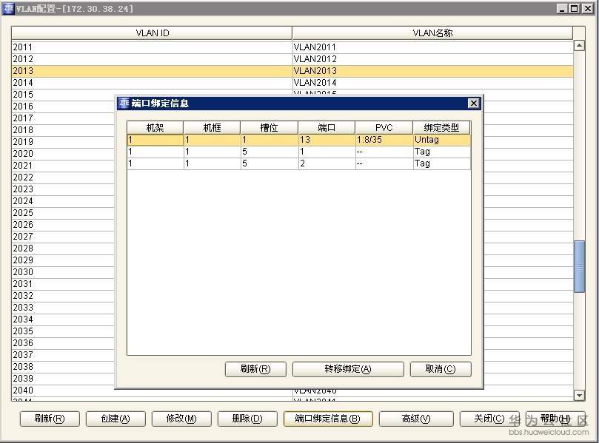The width and height of the screenshot is (599, 443).
Task: Click the scroll up arrow of VLAN list
Action: 579,45
